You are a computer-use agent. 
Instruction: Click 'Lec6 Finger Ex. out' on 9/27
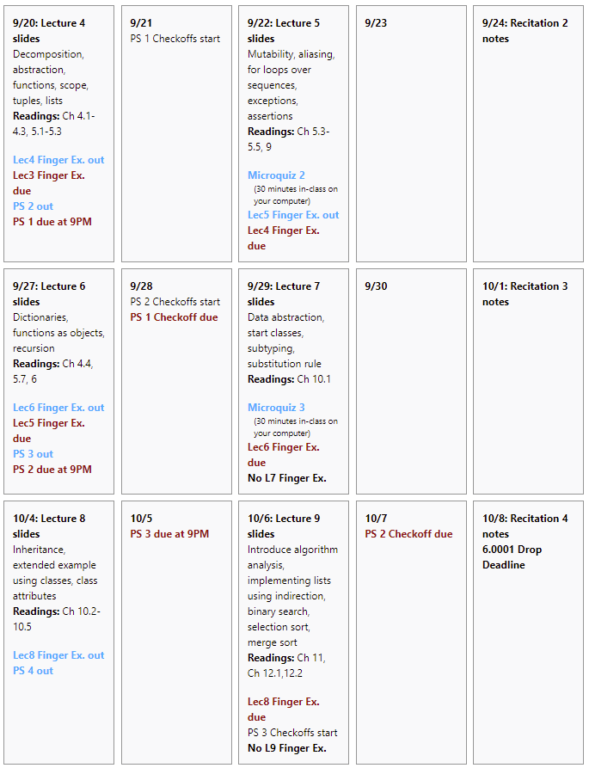(58, 408)
